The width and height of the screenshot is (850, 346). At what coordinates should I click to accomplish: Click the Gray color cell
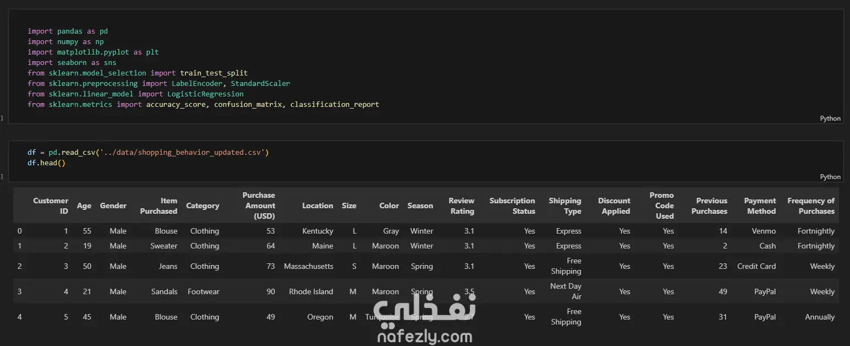(x=391, y=231)
